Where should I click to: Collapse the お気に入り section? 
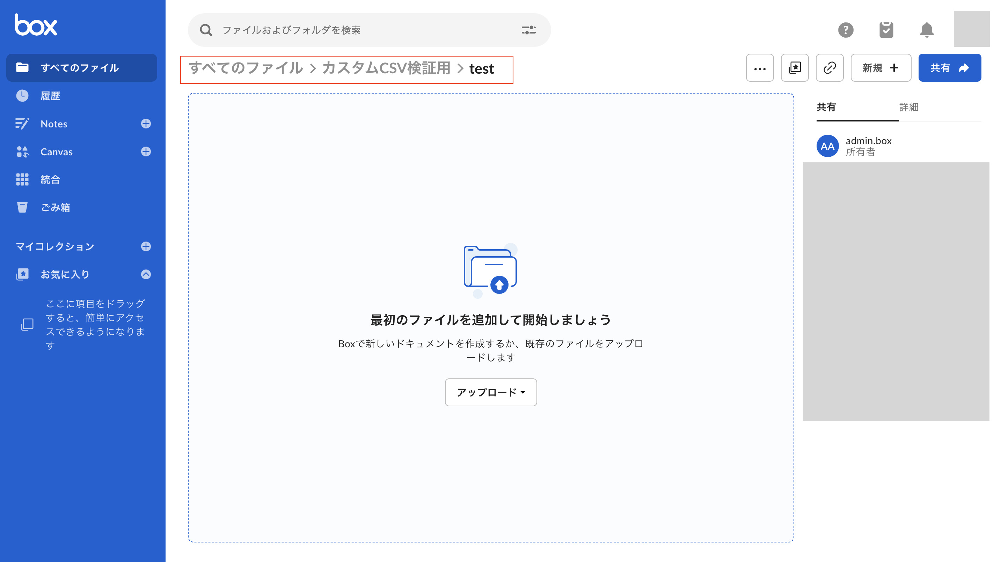[146, 274]
